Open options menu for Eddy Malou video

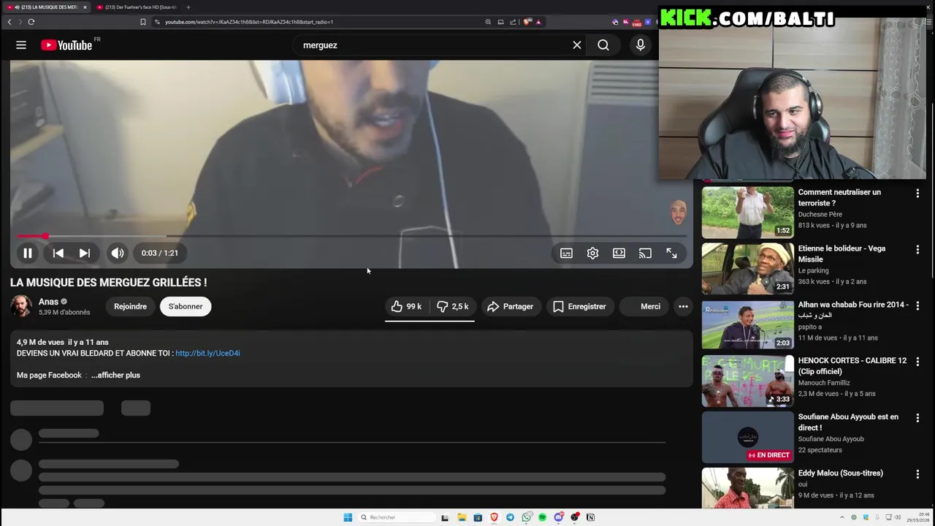click(x=917, y=475)
